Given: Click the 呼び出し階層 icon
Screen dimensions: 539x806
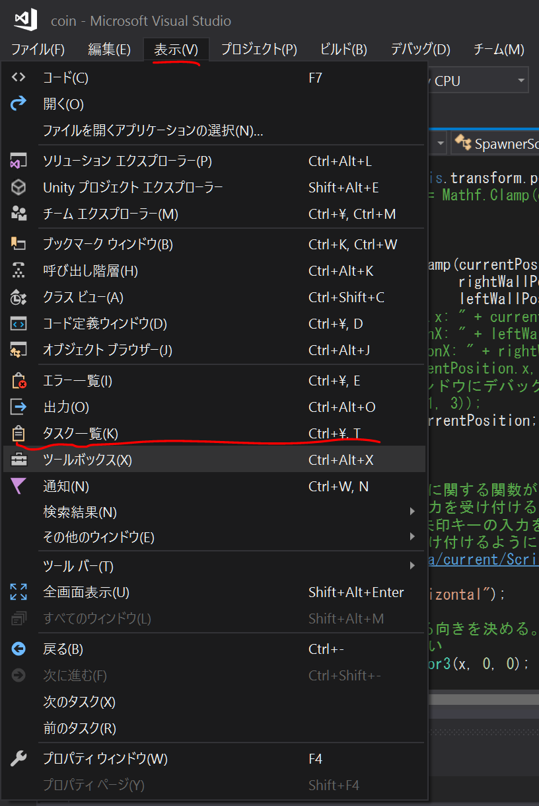Looking at the screenshot, I should (18, 270).
